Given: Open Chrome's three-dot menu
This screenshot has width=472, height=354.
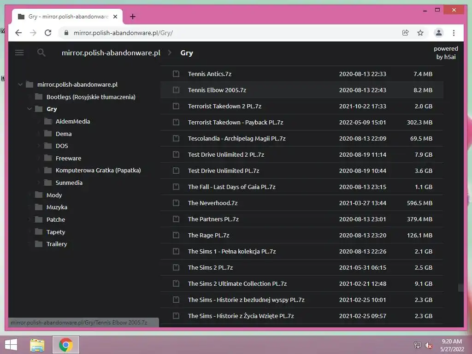Looking at the screenshot, I should coord(454,33).
